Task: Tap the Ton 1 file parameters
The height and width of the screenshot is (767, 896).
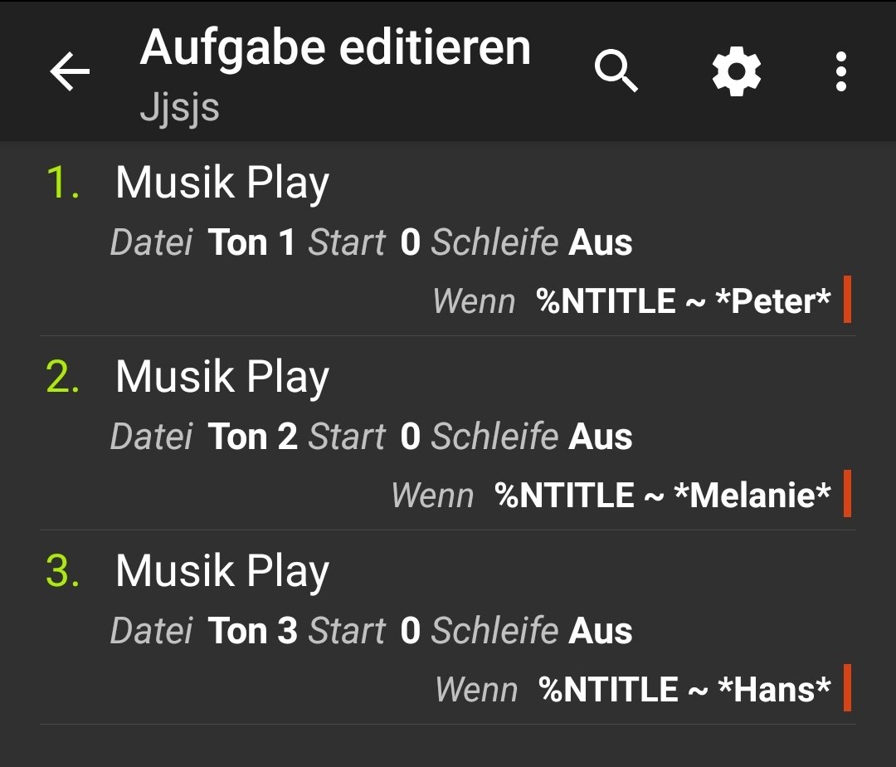Action: pyautogui.click(x=372, y=242)
